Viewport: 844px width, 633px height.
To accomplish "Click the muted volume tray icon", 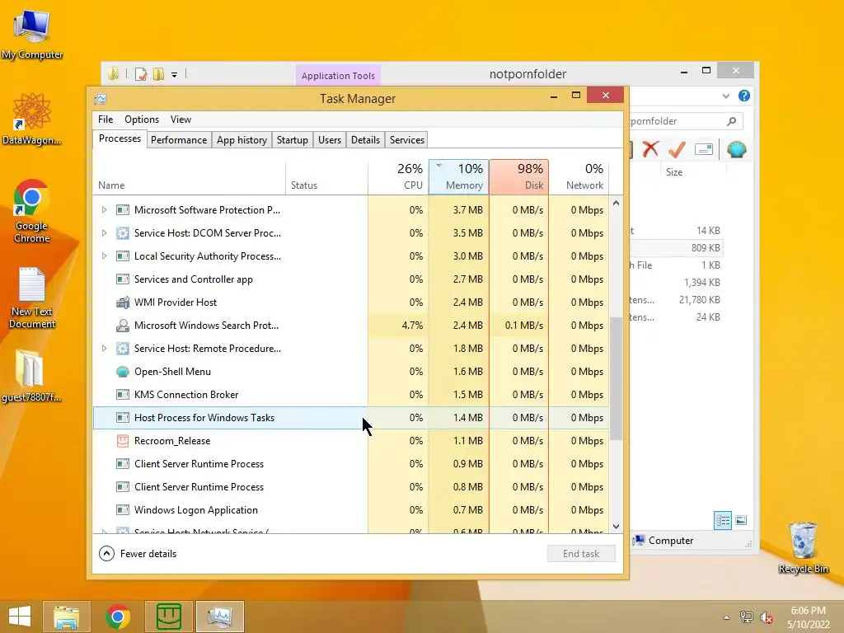I will [x=766, y=617].
